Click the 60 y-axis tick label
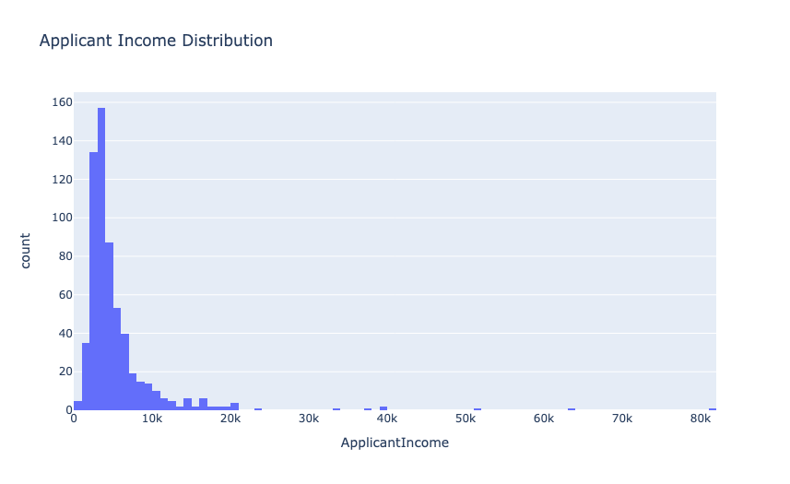Image resolution: width=790 pixels, height=484 pixels. pos(65,295)
